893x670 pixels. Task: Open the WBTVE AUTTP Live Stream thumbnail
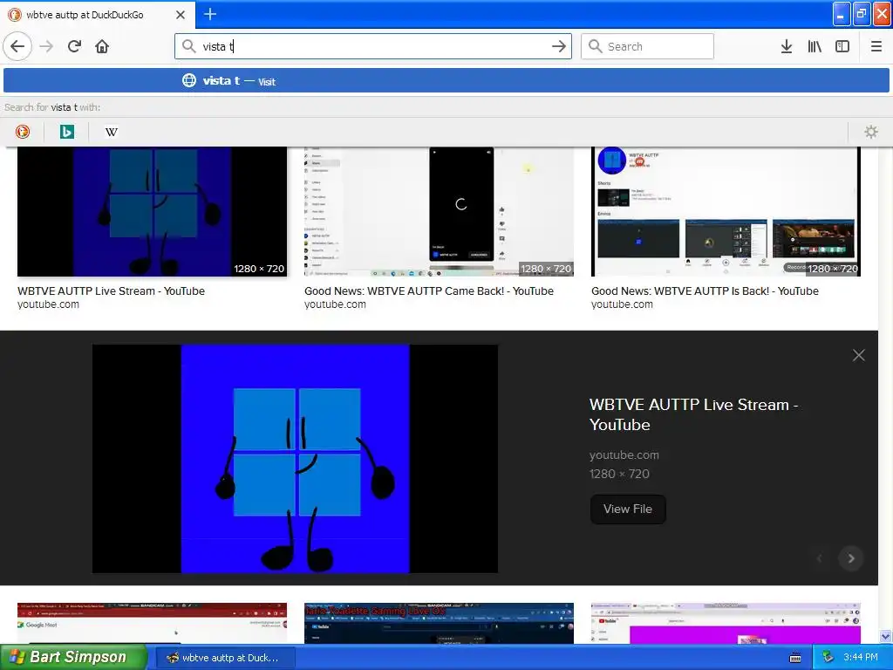point(152,212)
